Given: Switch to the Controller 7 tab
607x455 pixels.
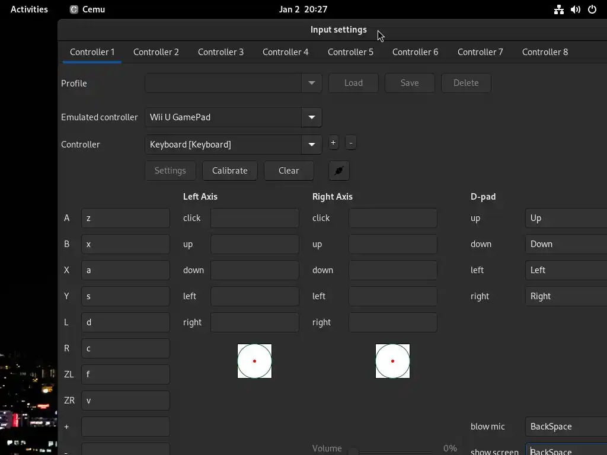Looking at the screenshot, I should [x=480, y=52].
